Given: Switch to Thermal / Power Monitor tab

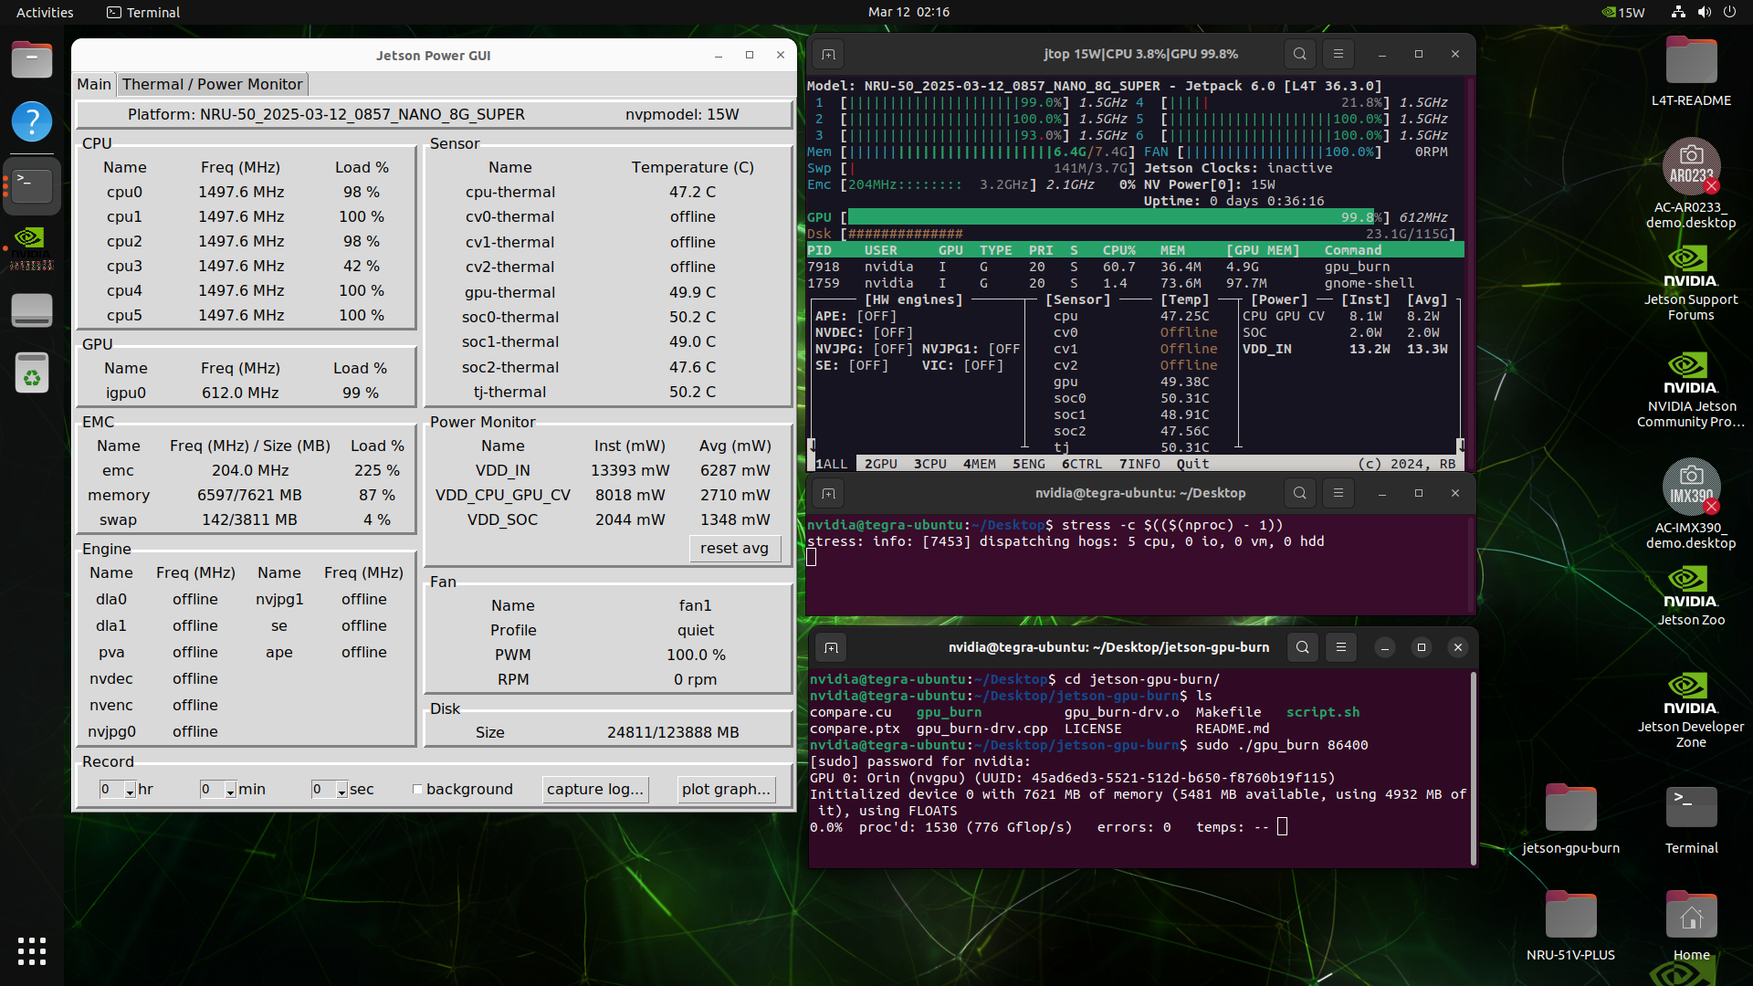Looking at the screenshot, I should coord(212,84).
